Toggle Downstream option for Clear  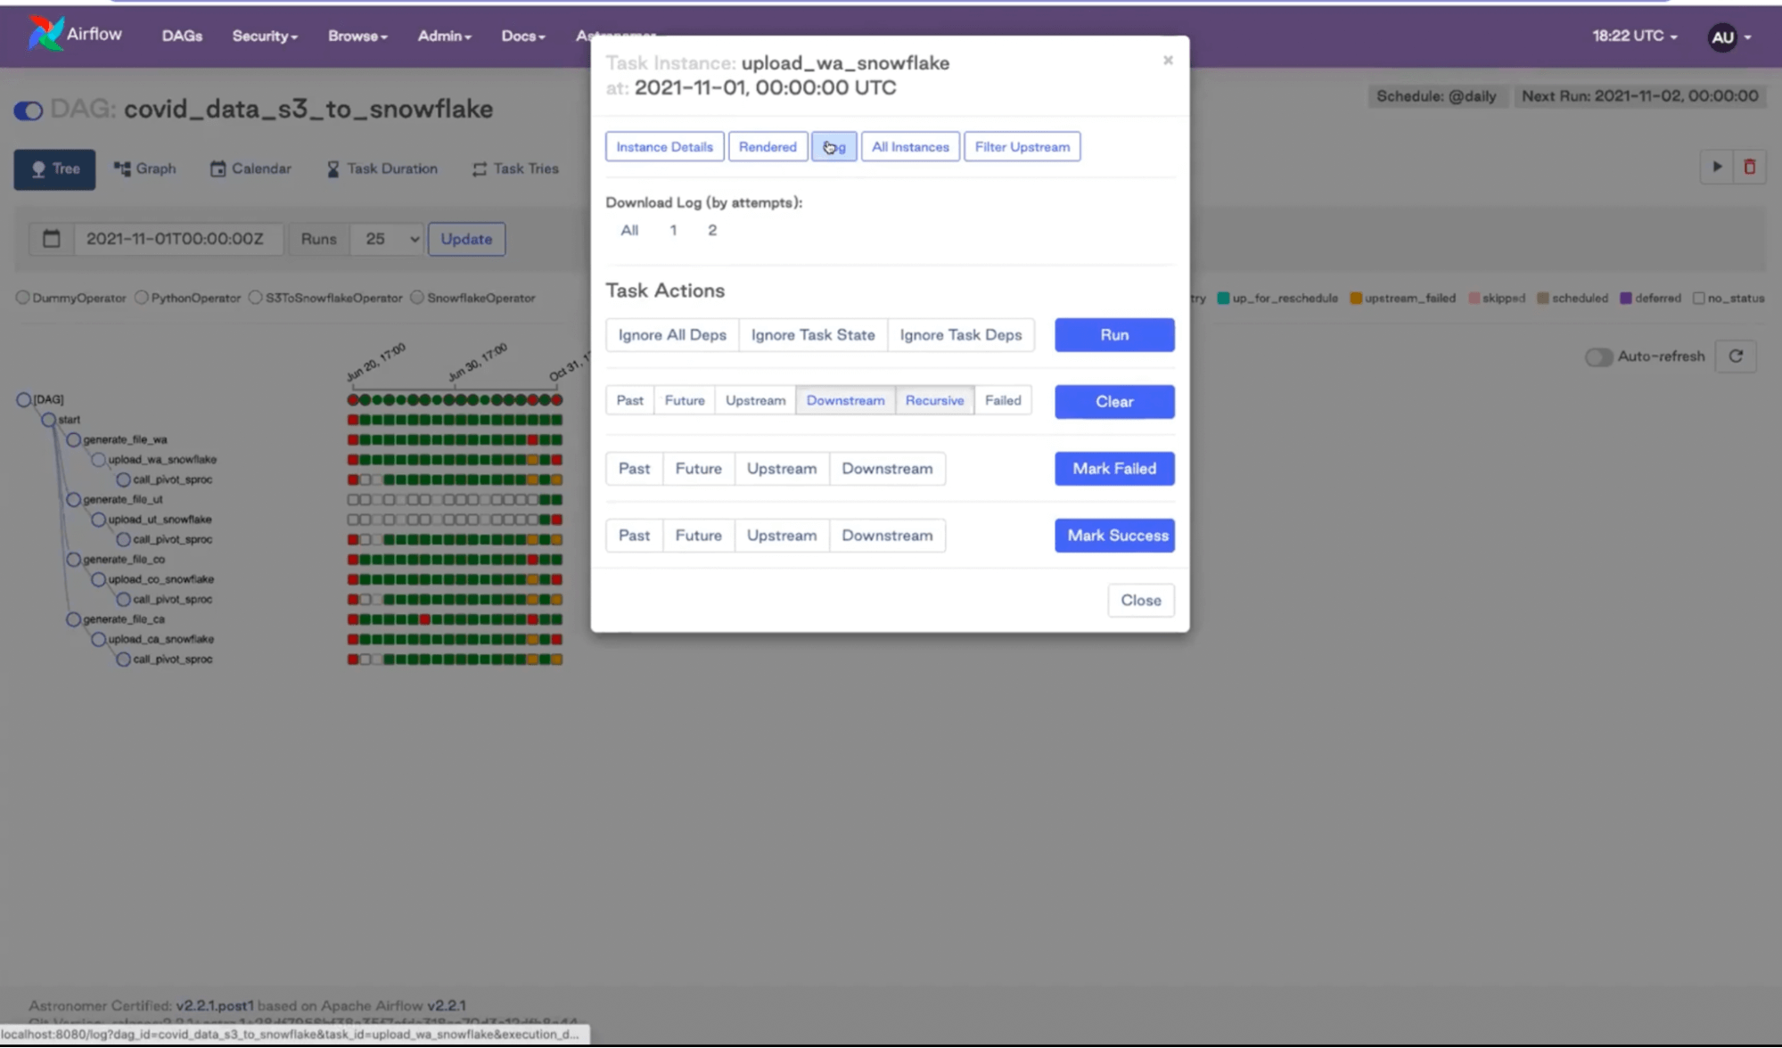click(x=844, y=400)
